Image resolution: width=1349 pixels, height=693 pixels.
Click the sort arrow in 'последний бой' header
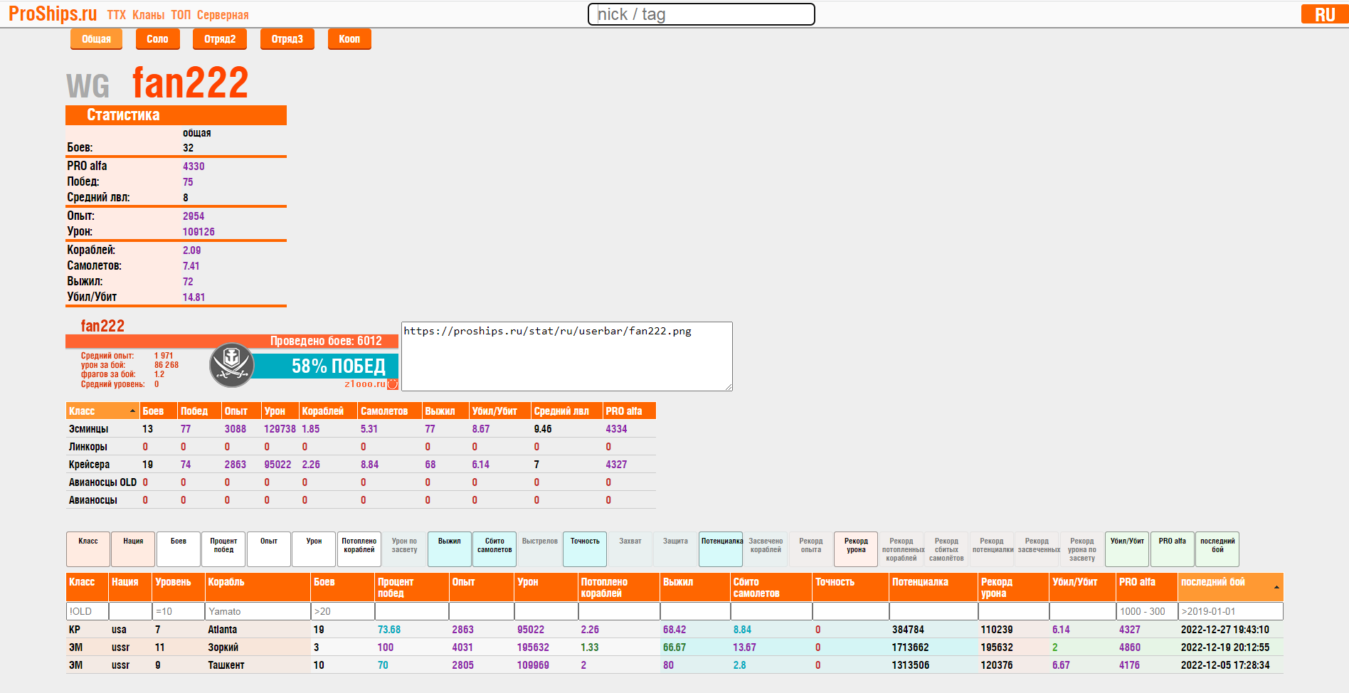click(x=1276, y=587)
